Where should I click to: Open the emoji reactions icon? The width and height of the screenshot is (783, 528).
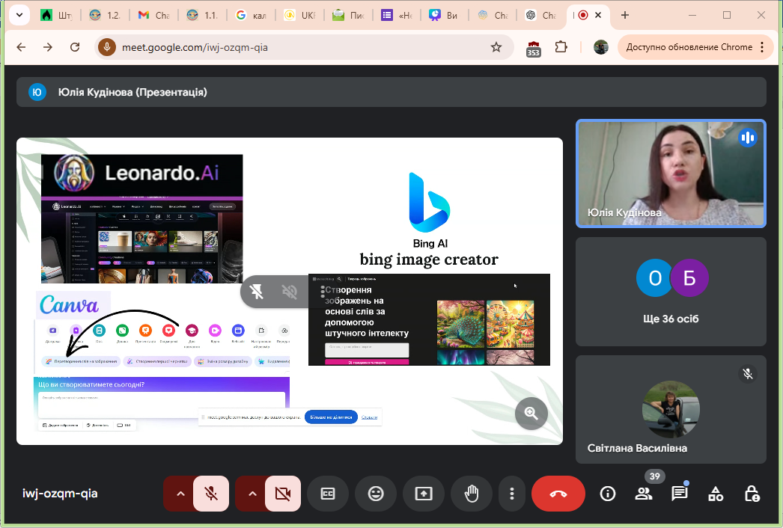point(376,494)
